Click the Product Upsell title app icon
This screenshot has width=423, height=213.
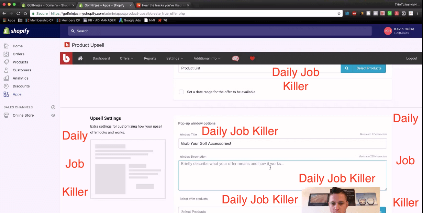(67, 45)
